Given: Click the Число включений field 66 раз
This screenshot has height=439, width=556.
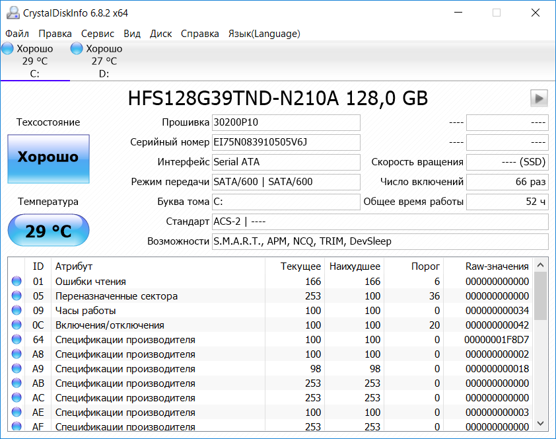Looking at the screenshot, I should [507, 182].
